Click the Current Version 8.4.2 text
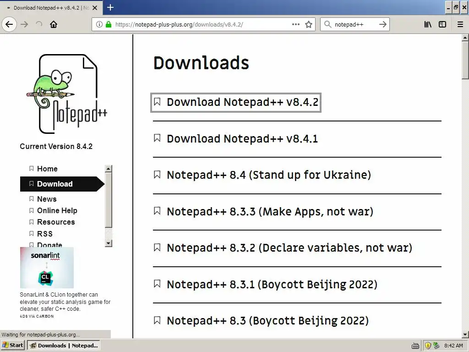Viewport: 469px width, 352px height. (56, 146)
